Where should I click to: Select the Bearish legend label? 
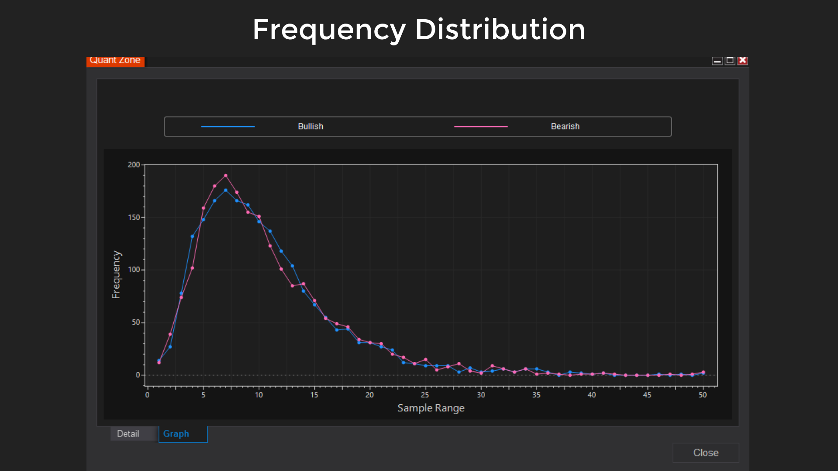click(x=565, y=127)
